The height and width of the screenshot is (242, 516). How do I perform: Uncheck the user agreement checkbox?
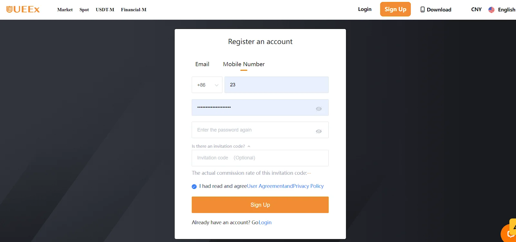tap(194, 186)
